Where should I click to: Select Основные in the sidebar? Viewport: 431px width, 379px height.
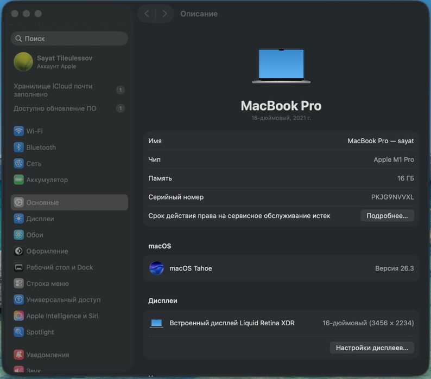(x=69, y=202)
